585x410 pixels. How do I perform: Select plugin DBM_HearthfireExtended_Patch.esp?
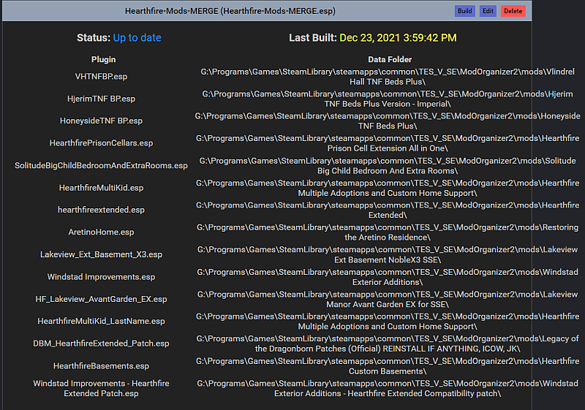[x=101, y=343]
